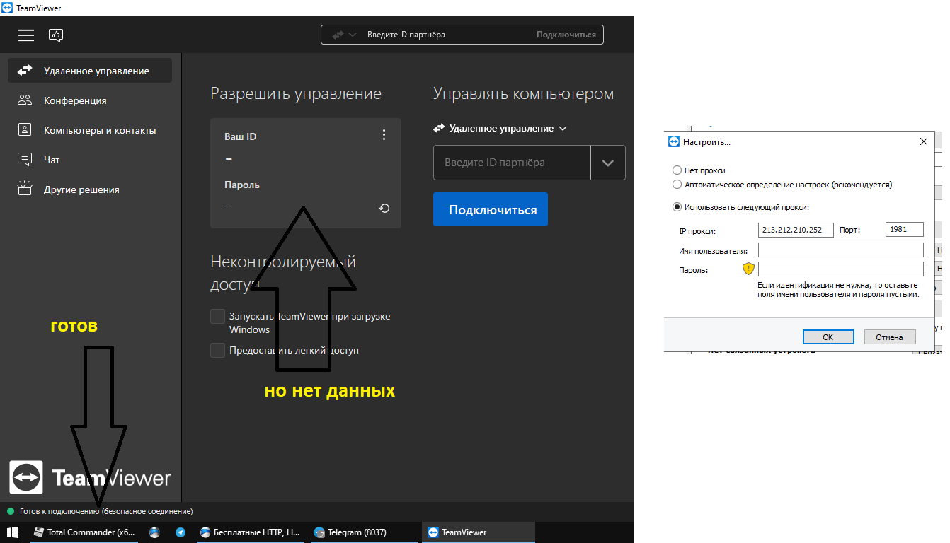Click the TeamViewer taskbar button
Screen dimensions: 950x543
pyautogui.click(x=479, y=532)
